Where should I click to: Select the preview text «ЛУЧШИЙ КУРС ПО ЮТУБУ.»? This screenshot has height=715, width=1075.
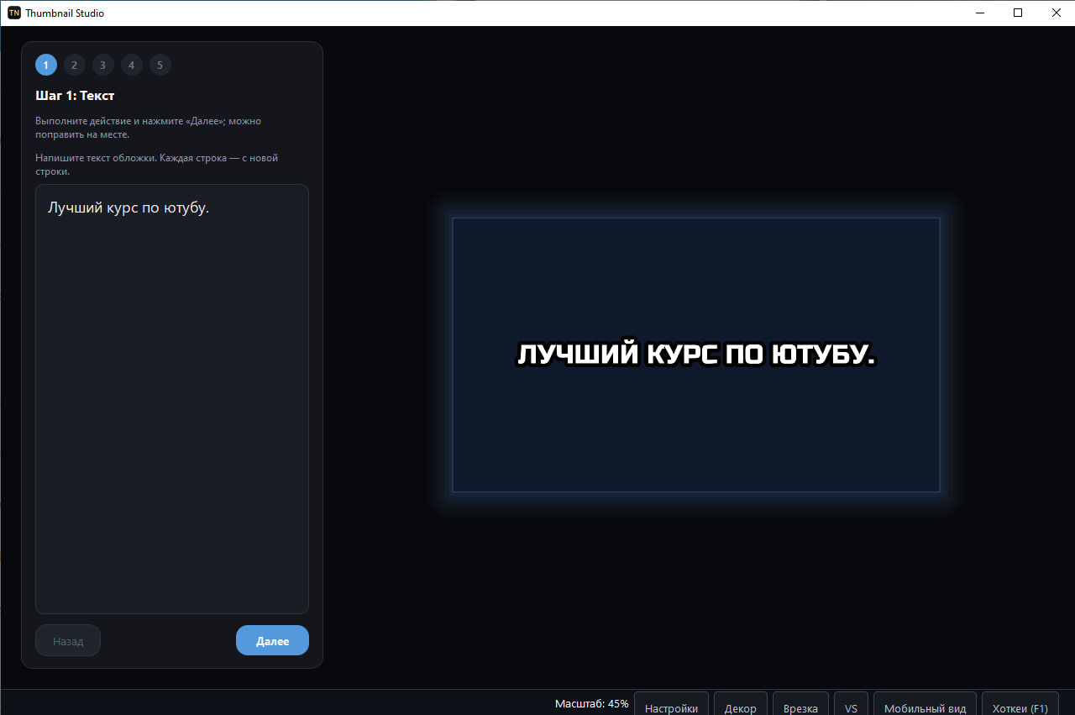(x=695, y=355)
